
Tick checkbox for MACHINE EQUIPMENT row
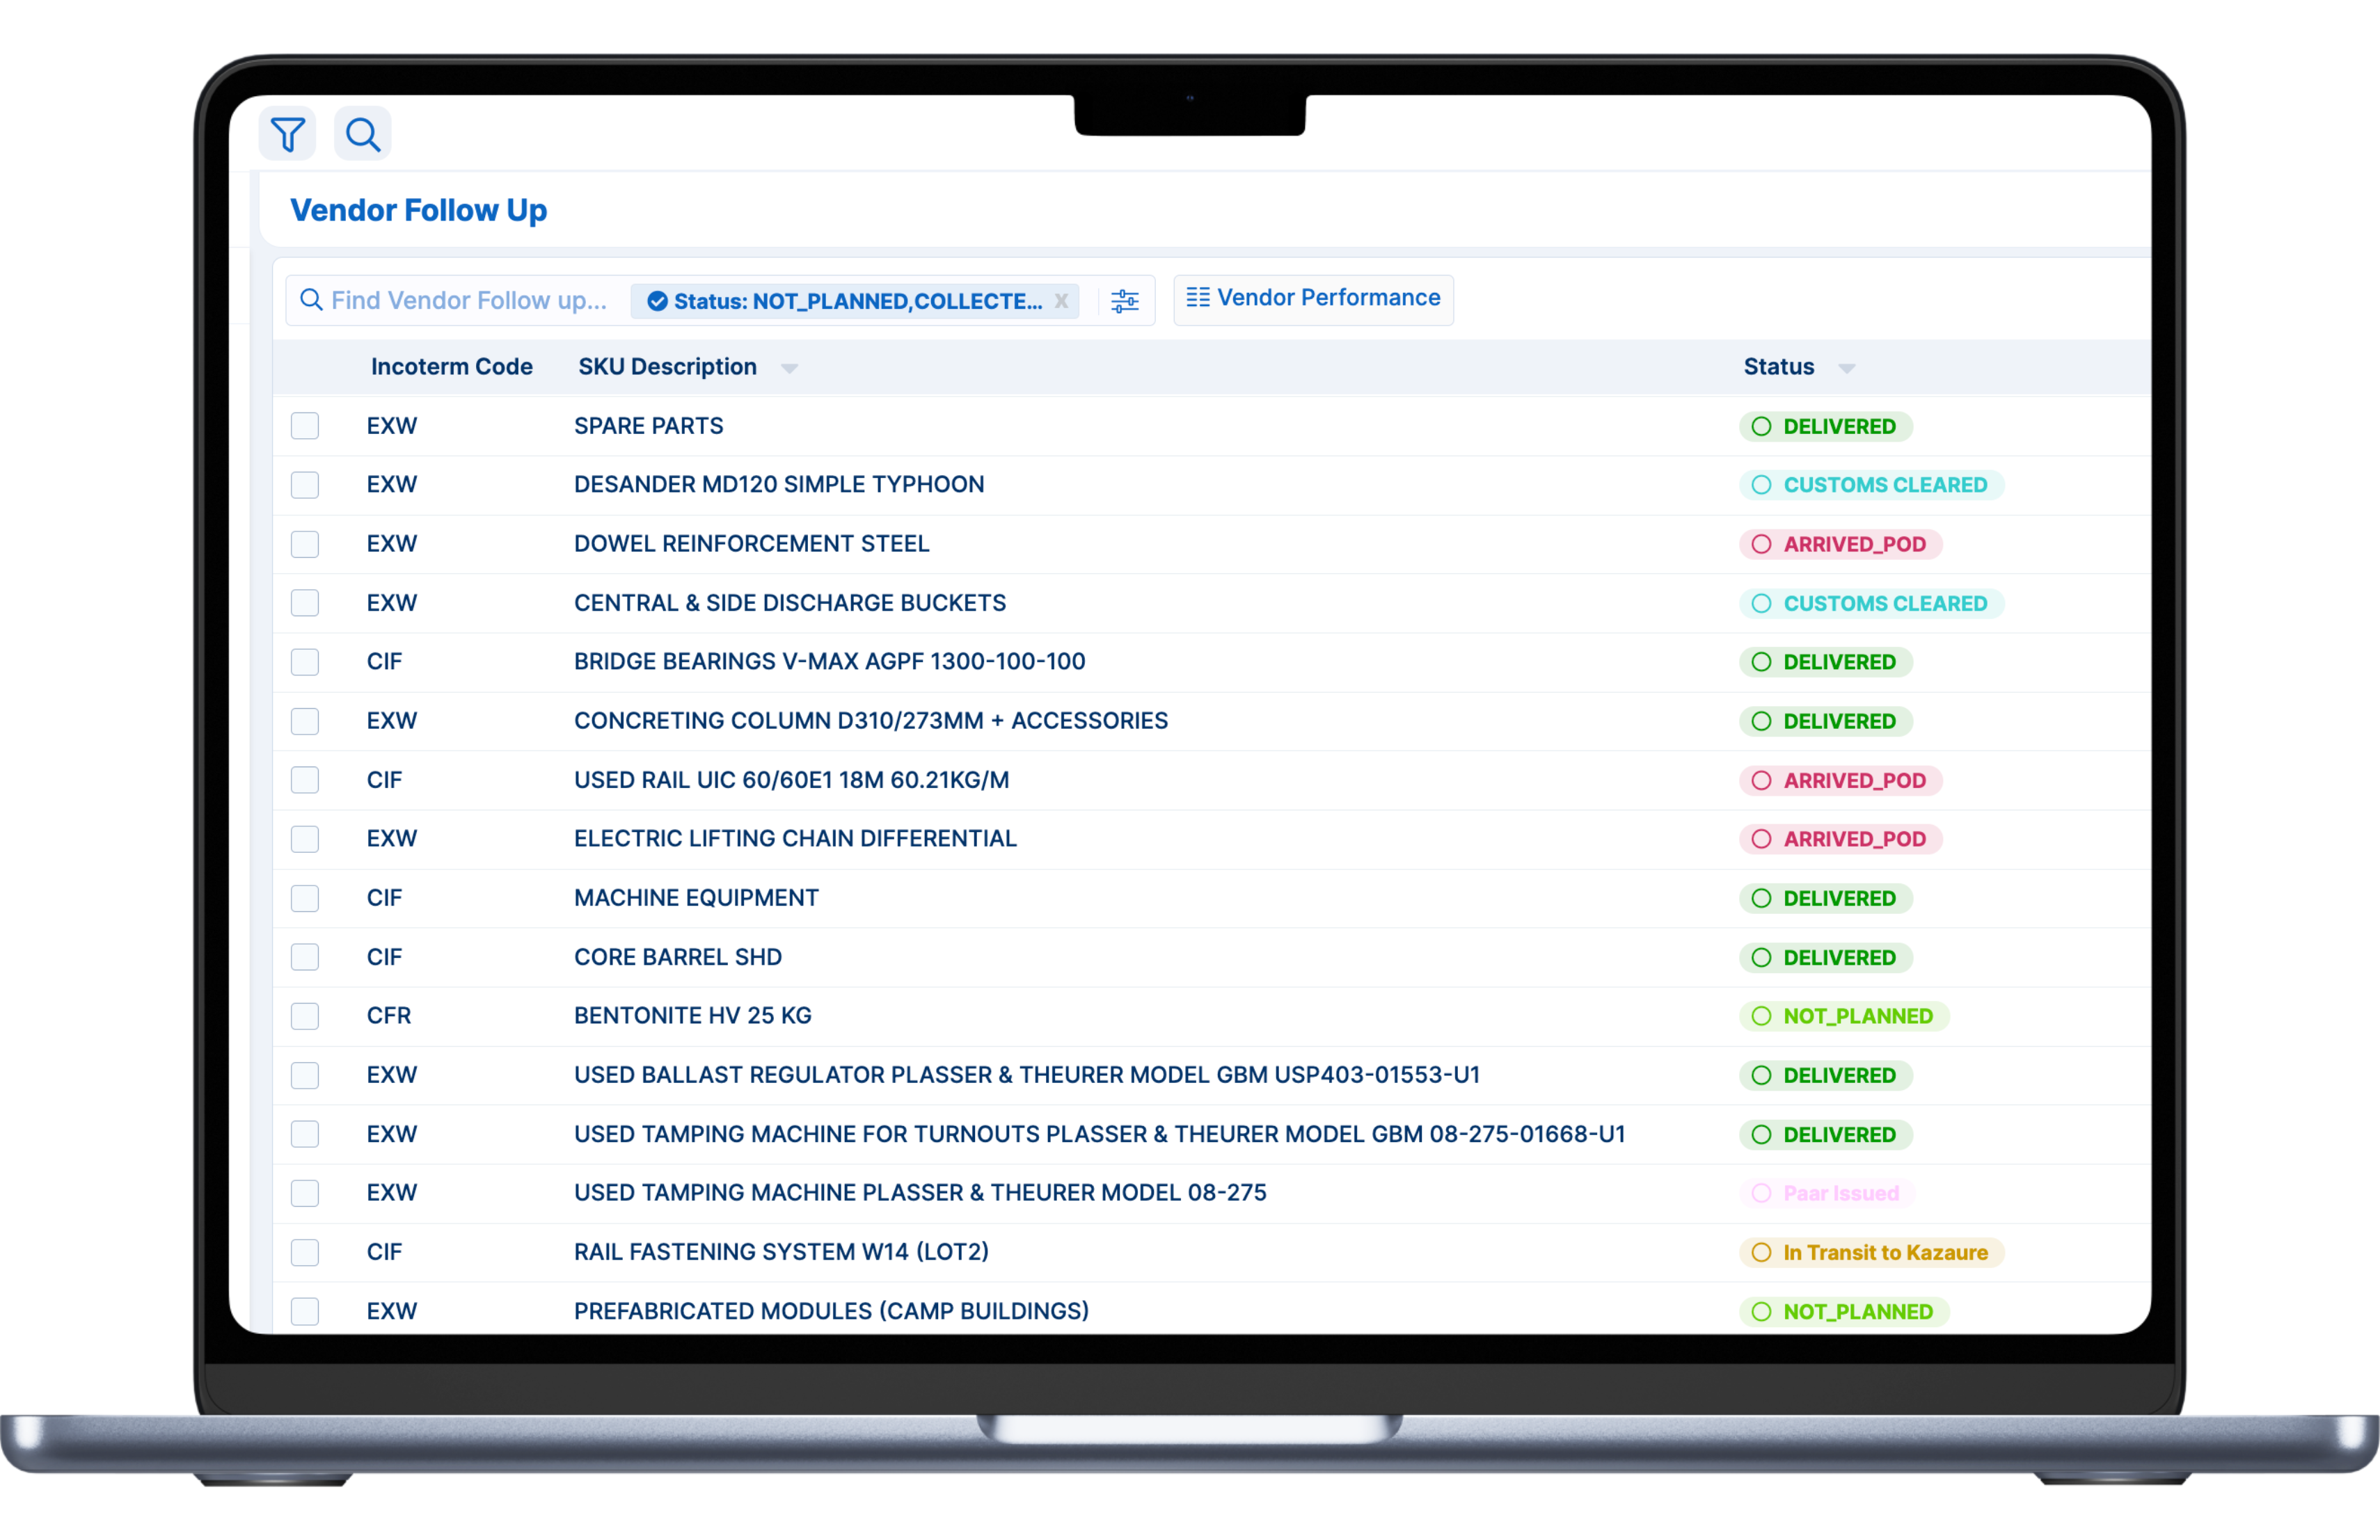[x=305, y=899]
